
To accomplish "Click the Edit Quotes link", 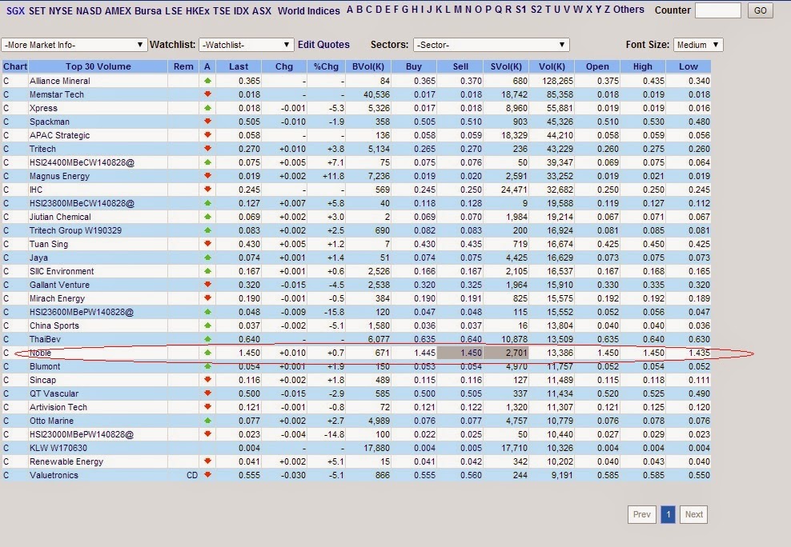I will (323, 44).
